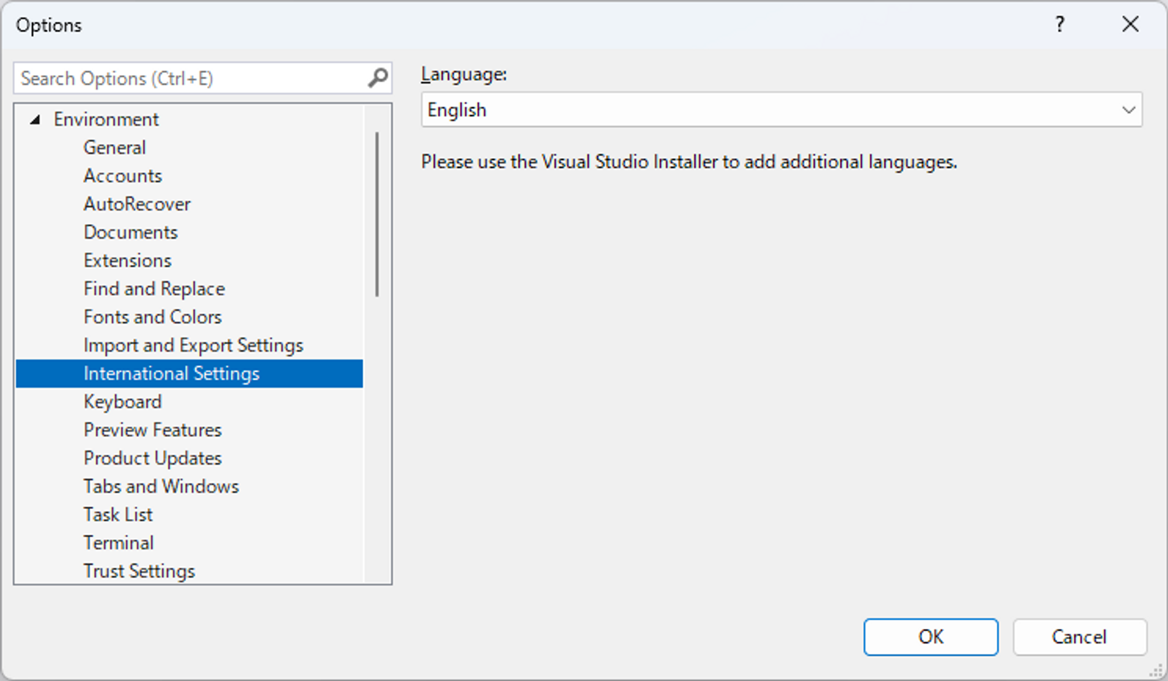Viewport: 1168px width, 681px height.
Task: Click the search magnifier icon
Action: pos(378,78)
